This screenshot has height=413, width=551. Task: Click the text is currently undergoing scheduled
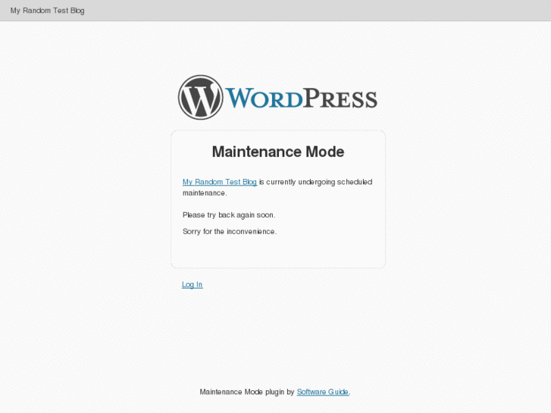tap(315, 182)
